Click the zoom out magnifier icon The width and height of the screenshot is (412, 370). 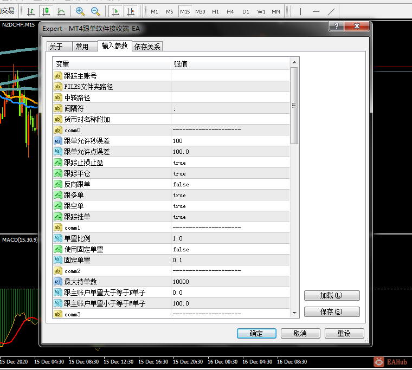click(95, 11)
